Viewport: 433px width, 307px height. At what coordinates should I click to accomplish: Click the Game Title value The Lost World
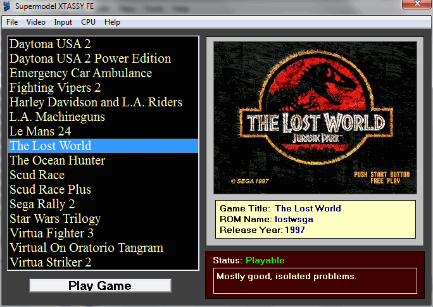[308, 208]
